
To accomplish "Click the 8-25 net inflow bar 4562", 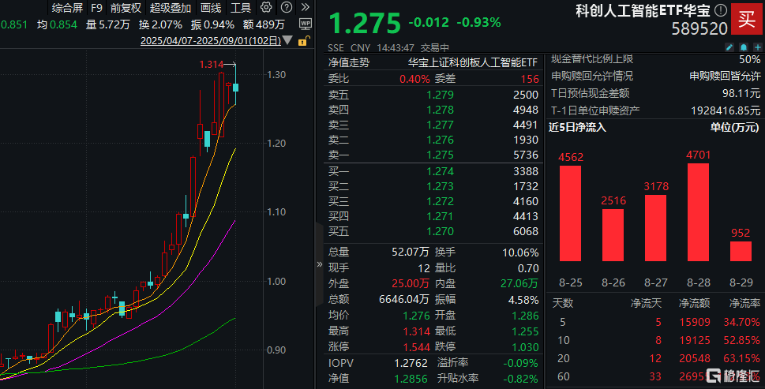I will click(570, 214).
